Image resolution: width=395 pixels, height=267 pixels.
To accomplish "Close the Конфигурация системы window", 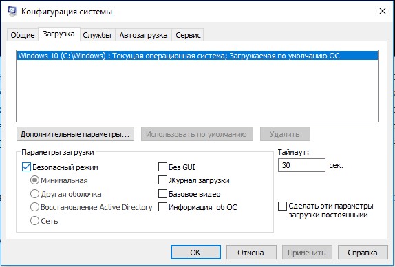I will (x=383, y=11).
